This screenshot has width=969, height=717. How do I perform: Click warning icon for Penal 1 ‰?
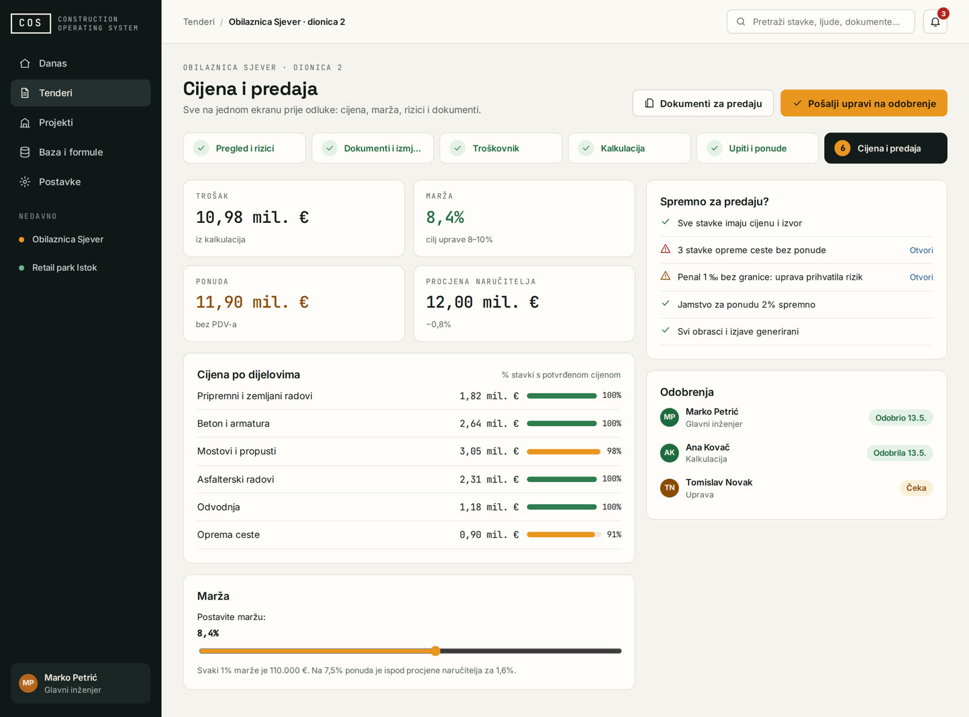click(666, 276)
